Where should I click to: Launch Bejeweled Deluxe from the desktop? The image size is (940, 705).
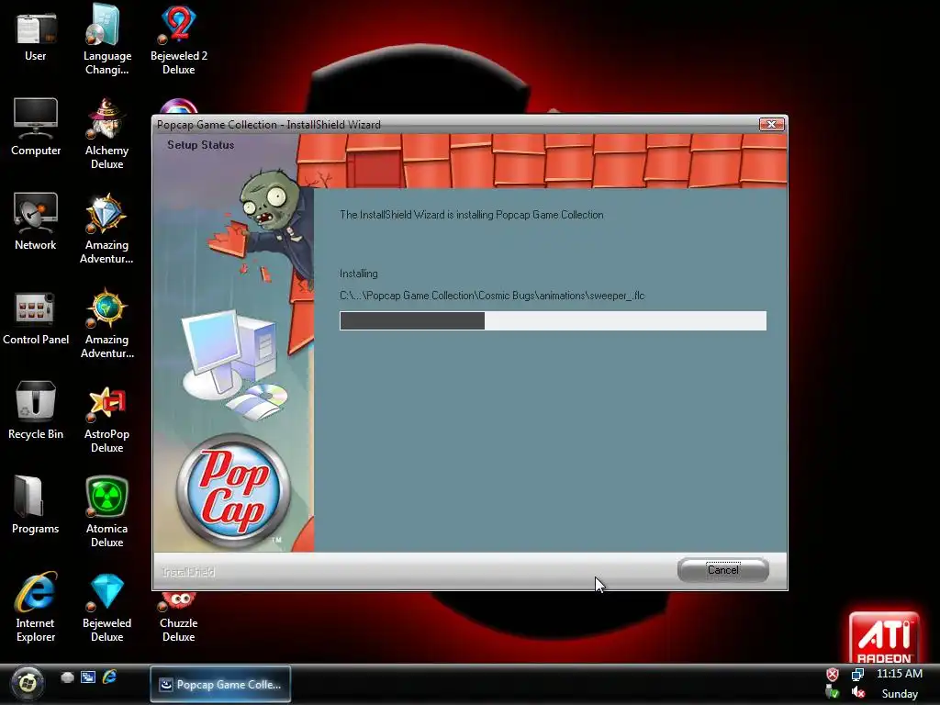106,607
